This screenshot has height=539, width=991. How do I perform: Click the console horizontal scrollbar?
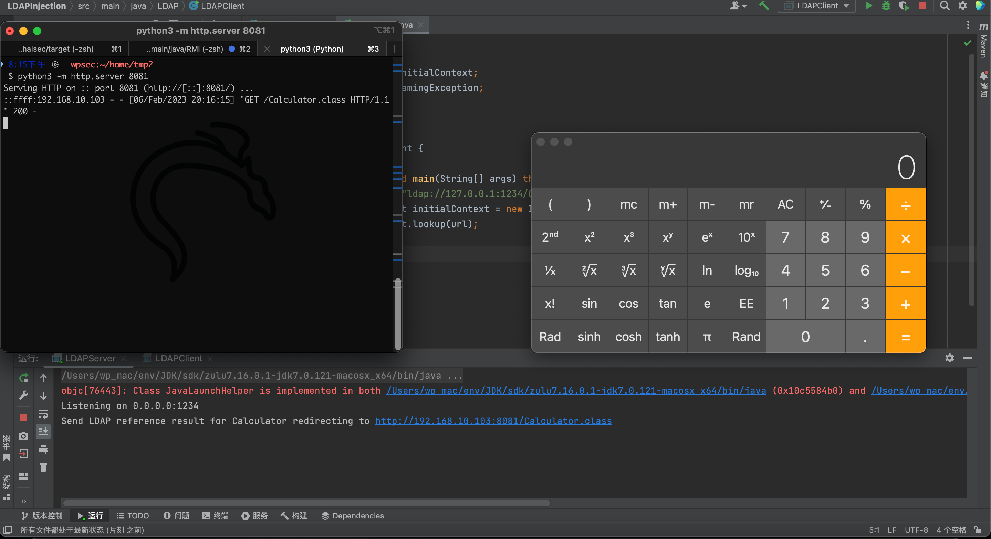306,503
